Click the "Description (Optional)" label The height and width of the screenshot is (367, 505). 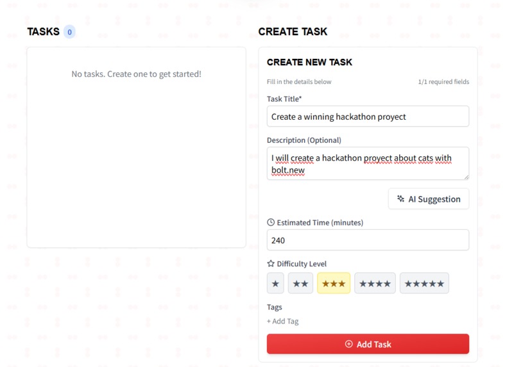304,140
